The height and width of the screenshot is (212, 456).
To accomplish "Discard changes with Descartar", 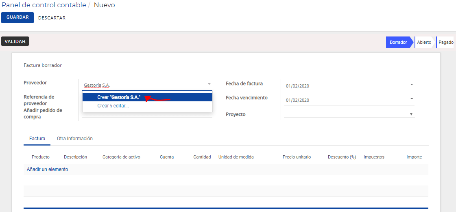I will 52,18.
